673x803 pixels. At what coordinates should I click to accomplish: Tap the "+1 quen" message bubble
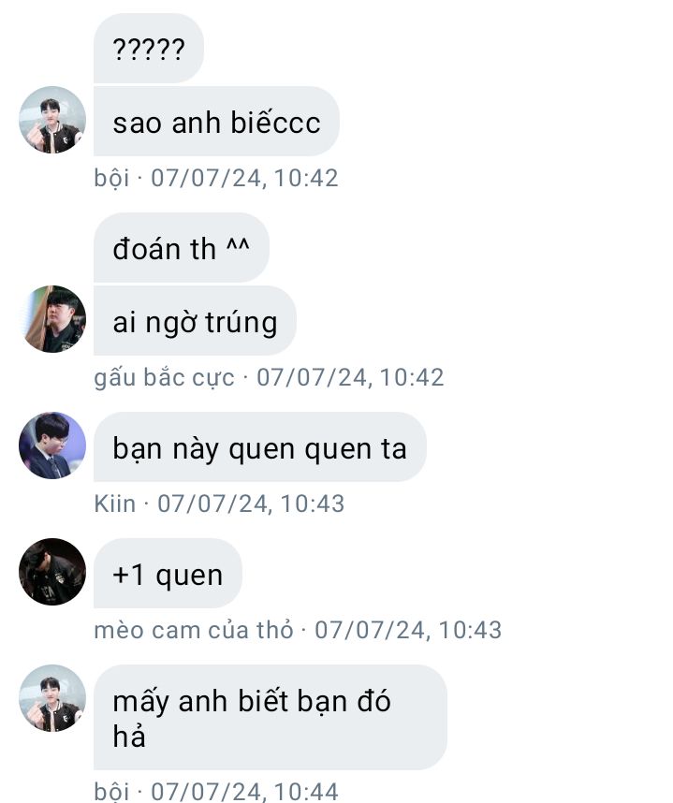point(168,574)
